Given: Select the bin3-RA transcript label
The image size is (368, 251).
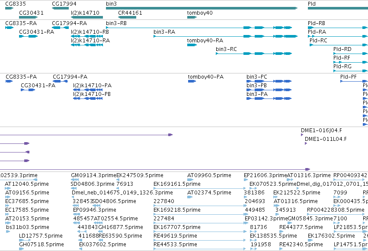Looking at the screenshot, I should pos(164,32).
